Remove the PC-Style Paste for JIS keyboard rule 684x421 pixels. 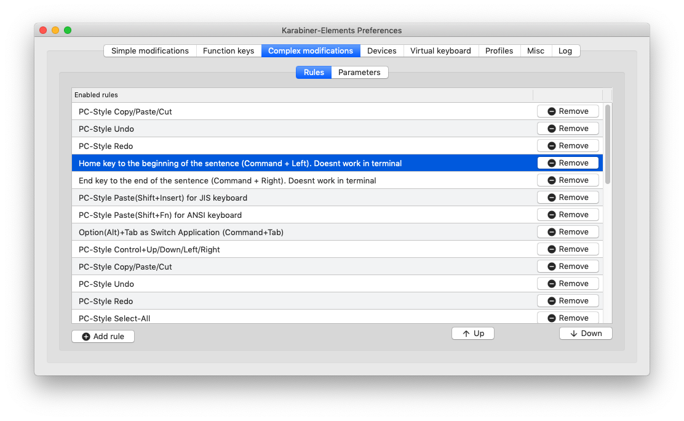568,198
